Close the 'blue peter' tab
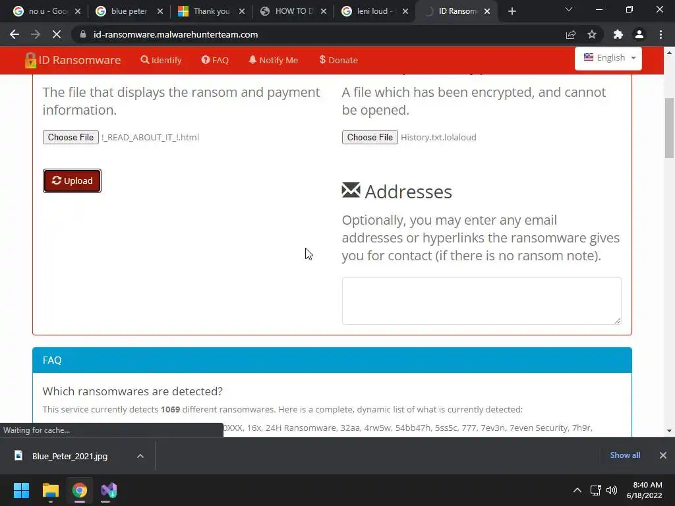The image size is (675, 506). (x=160, y=11)
